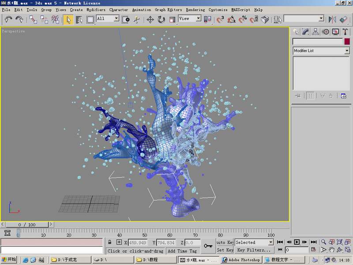Open the Modifiers menu
353x265 pixels.
point(96,9)
